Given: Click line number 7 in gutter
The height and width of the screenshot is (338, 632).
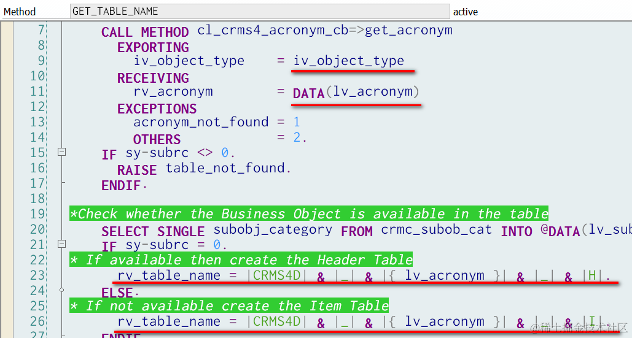Looking at the screenshot, I should (x=41, y=30).
